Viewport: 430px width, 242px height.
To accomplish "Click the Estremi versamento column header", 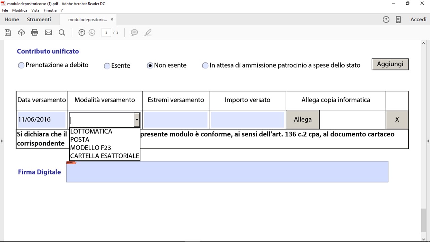I will point(176,100).
